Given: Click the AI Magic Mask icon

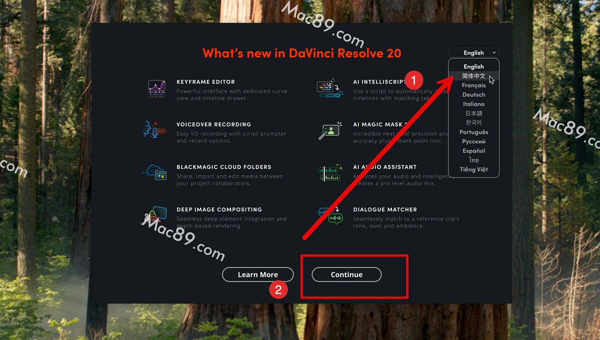Looking at the screenshot, I should click(330, 131).
